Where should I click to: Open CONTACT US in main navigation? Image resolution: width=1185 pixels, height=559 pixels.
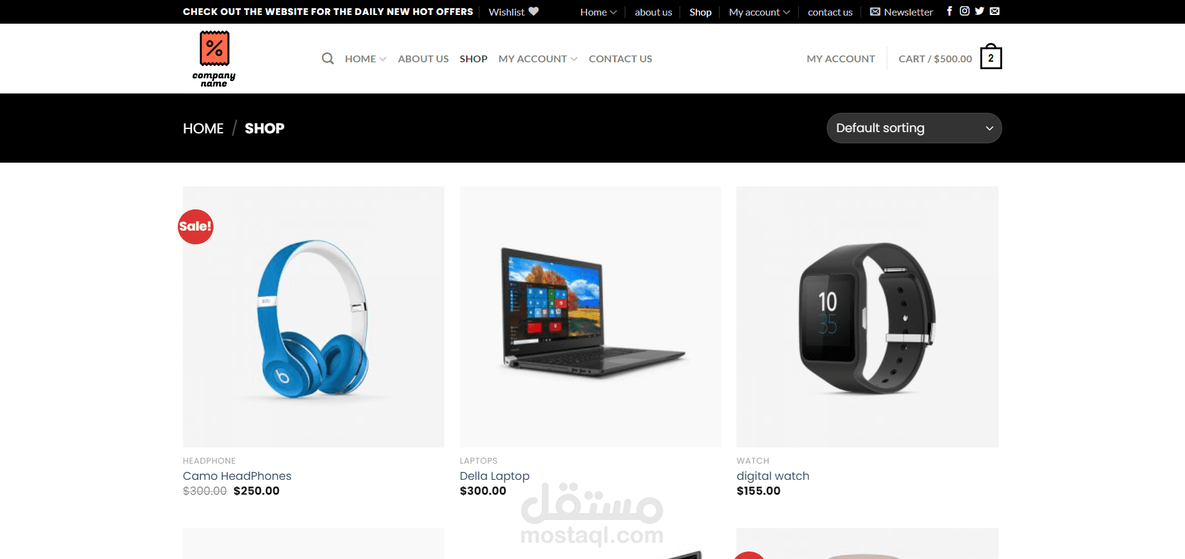(x=620, y=59)
